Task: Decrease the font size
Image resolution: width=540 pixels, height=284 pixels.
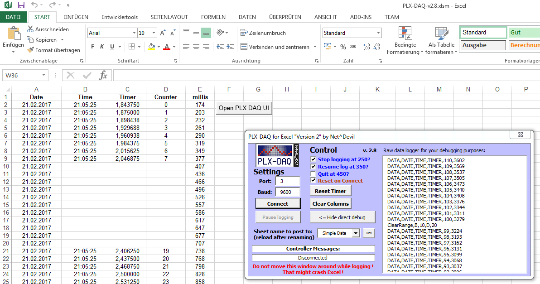Action: pyautogui.click(x=173, y=33)
